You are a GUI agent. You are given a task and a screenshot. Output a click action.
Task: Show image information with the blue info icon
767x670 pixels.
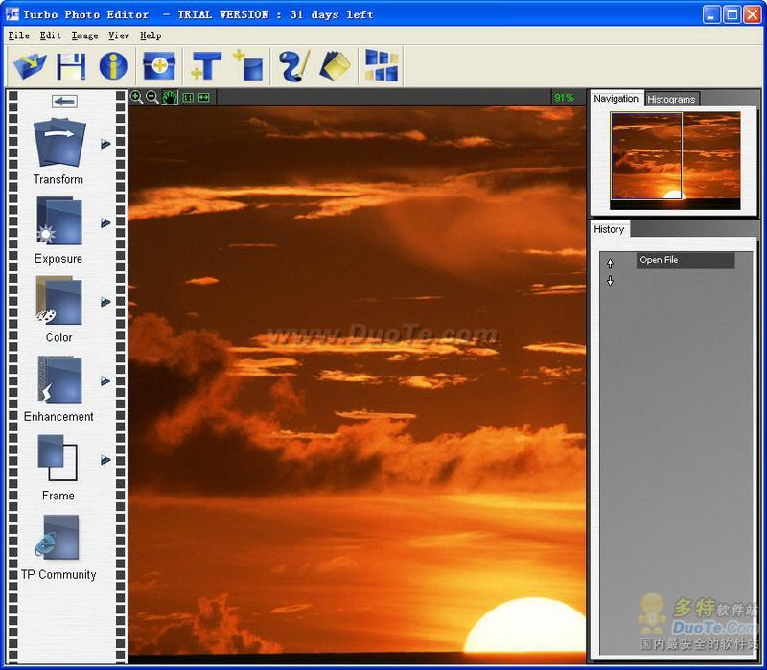[x=113, y=65]
